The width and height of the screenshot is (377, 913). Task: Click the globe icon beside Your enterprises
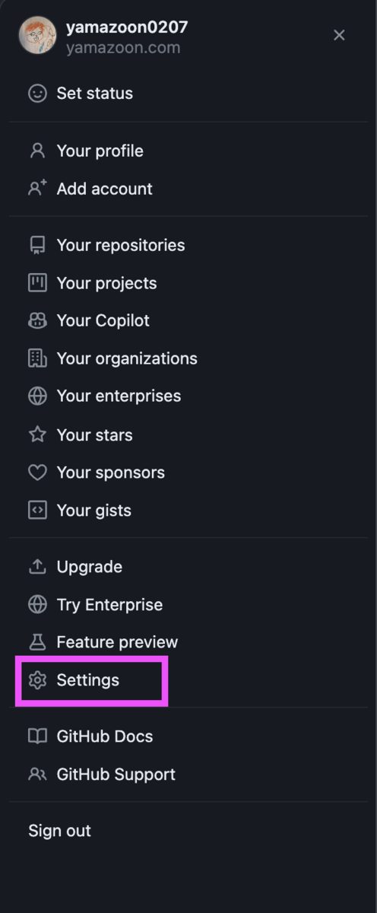[37, 396]
